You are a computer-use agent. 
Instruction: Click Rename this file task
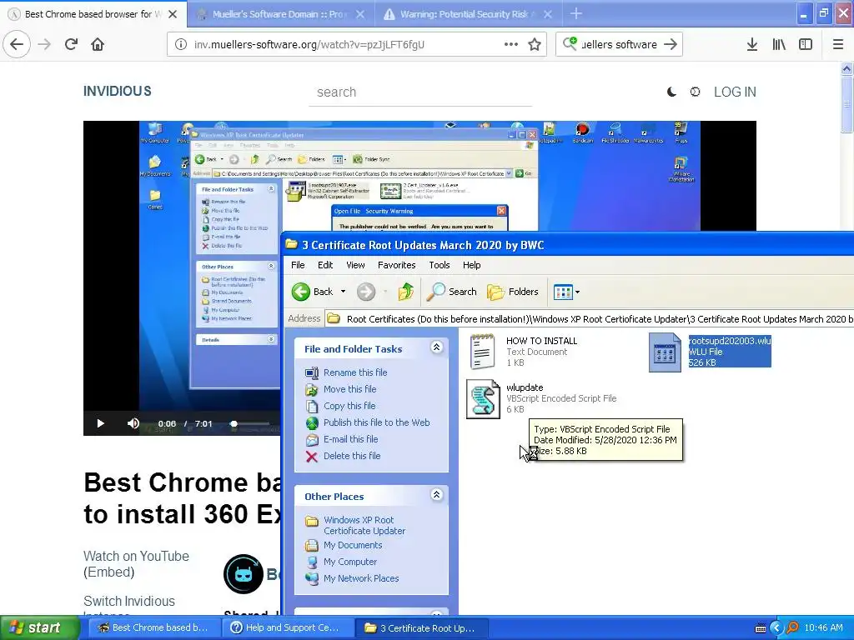(x=355, y=372)
